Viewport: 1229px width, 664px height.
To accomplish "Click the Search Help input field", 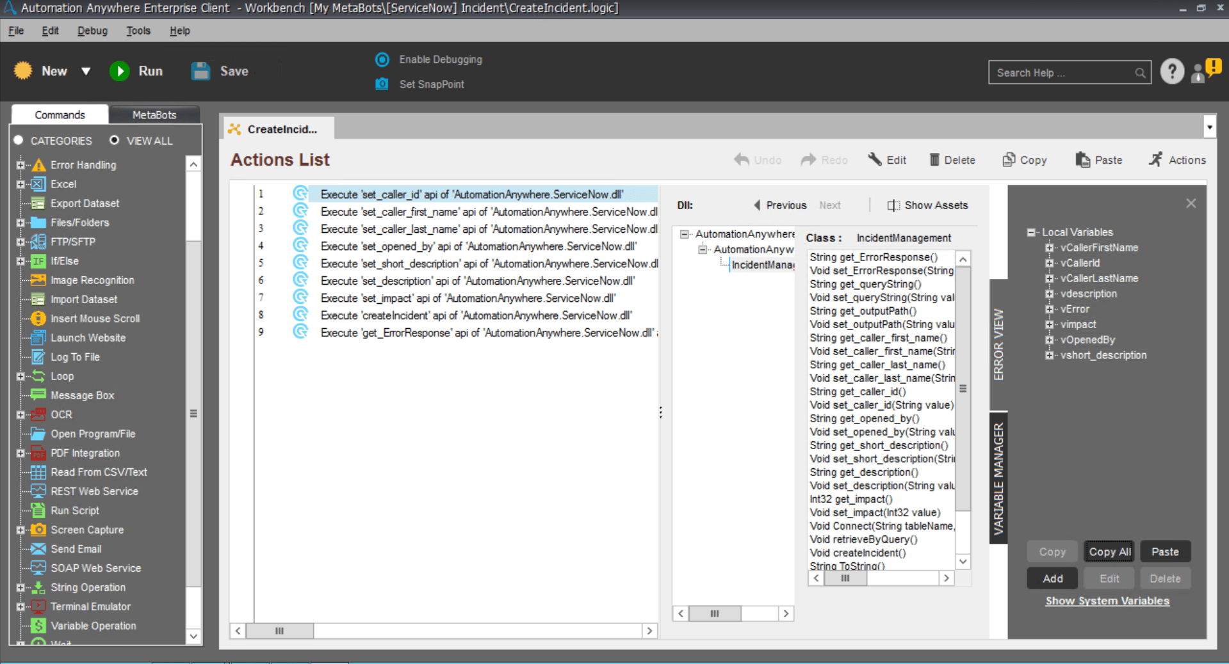I will (1064, 73).
